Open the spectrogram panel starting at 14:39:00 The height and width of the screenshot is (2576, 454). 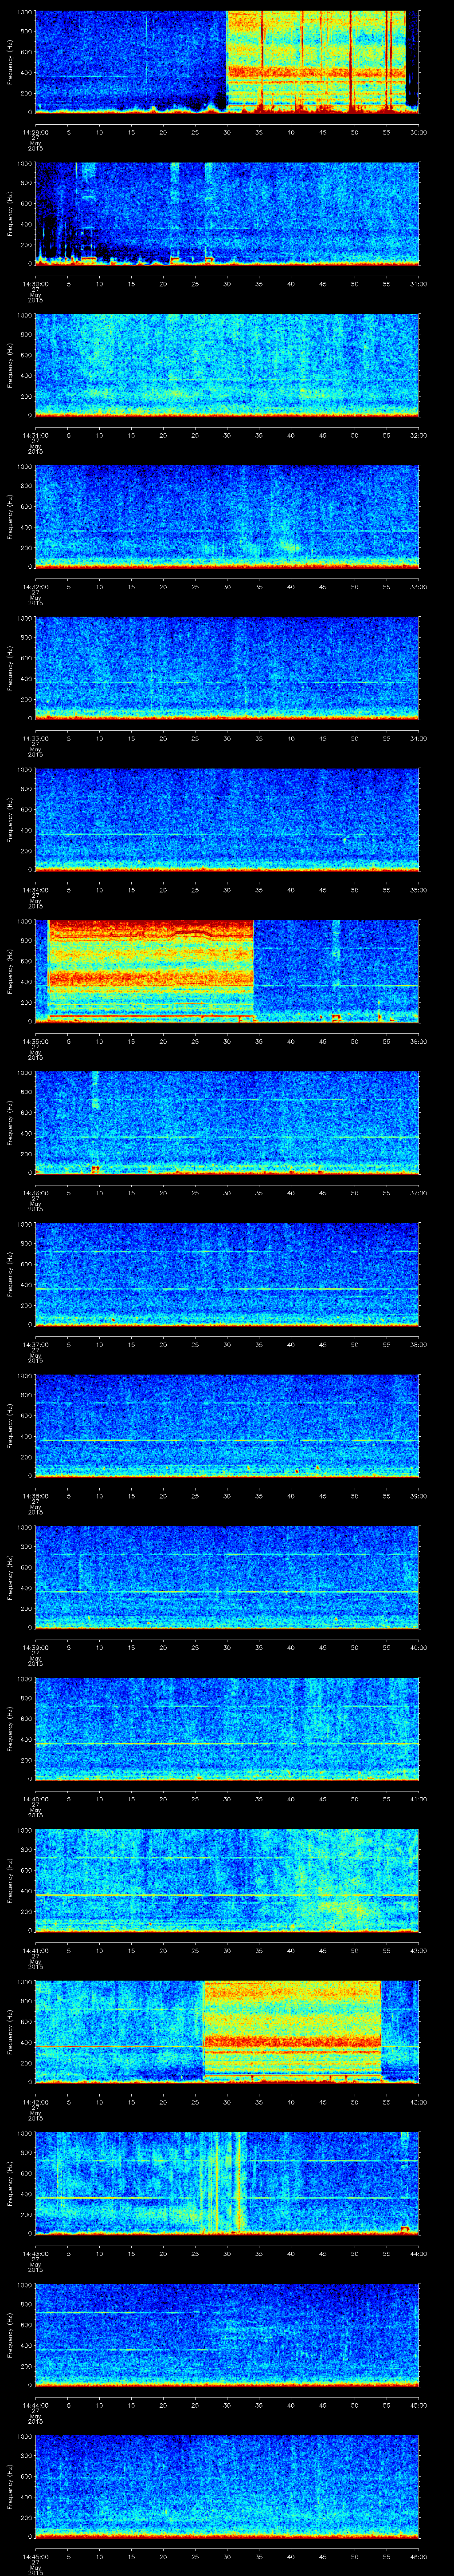(x=227, y=1578)
